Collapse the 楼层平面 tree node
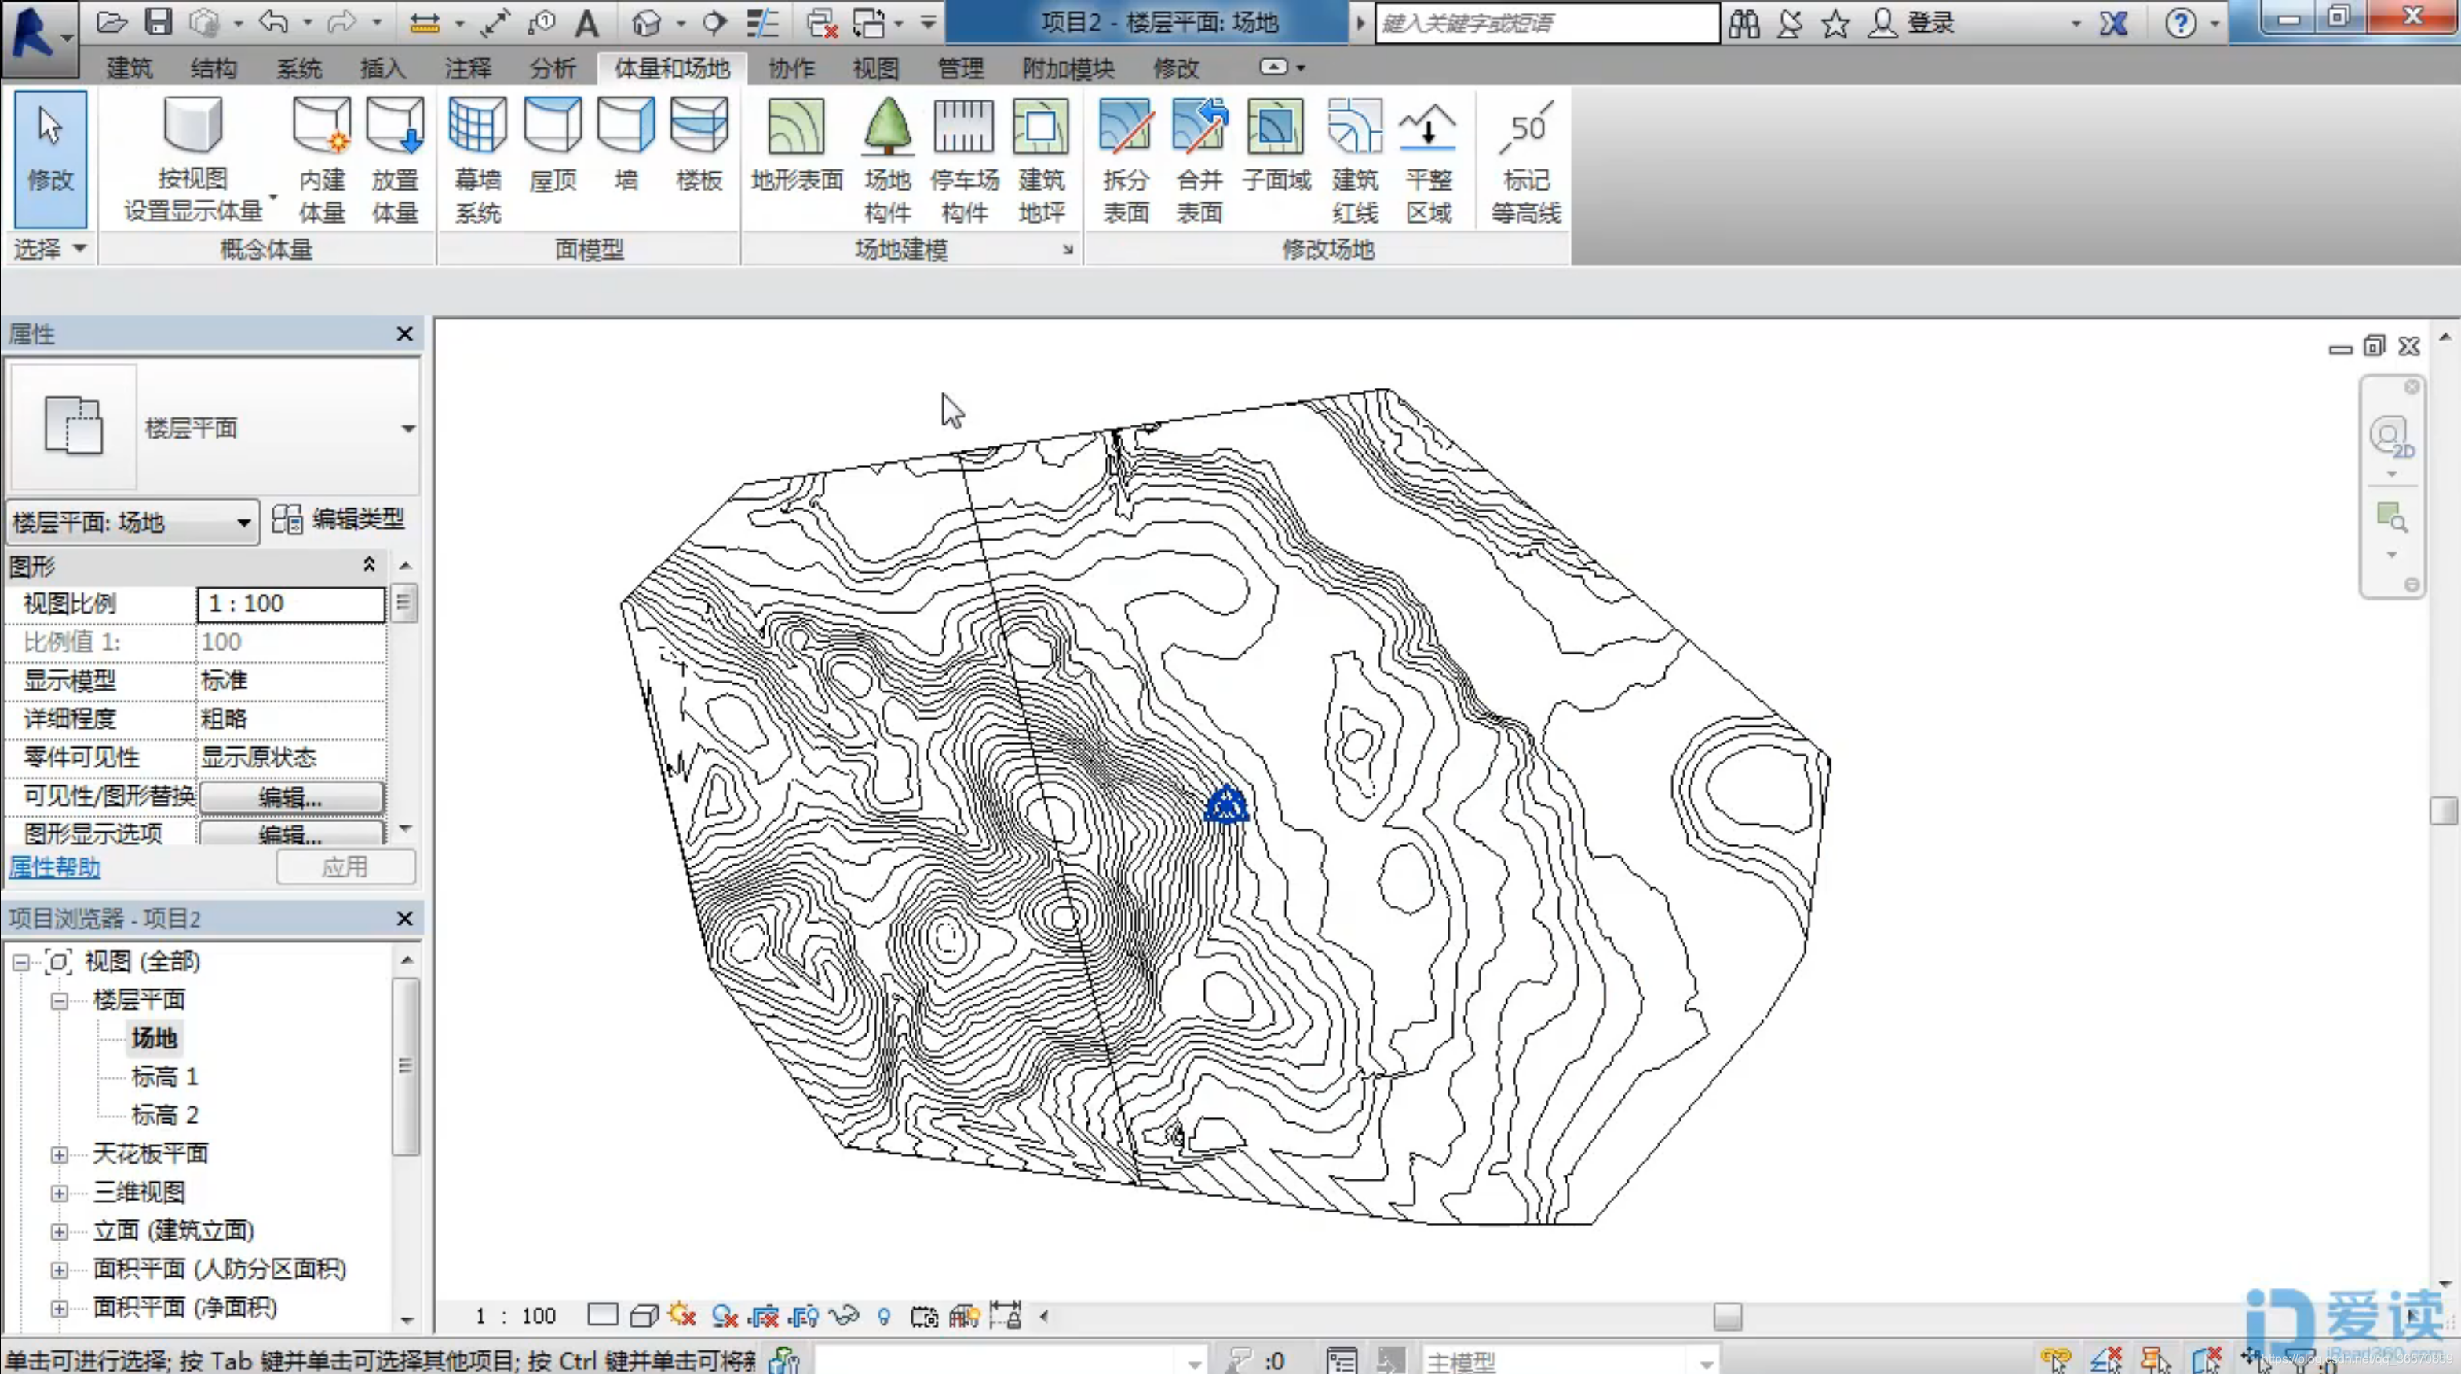 click(x=59, y=1000)
